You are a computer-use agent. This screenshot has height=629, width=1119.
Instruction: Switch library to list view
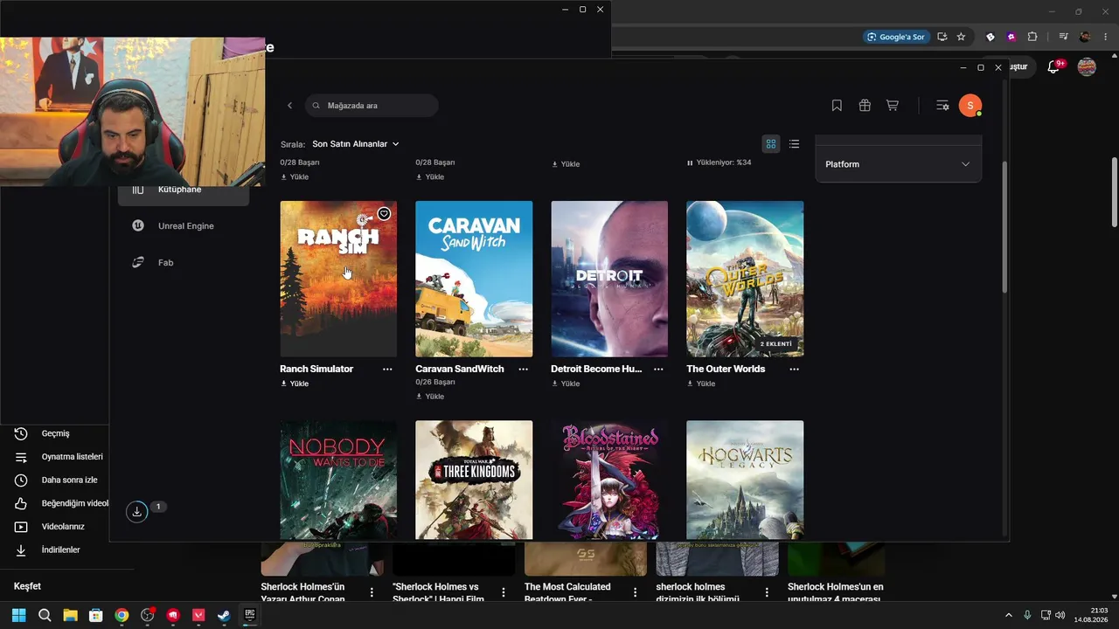794,144
